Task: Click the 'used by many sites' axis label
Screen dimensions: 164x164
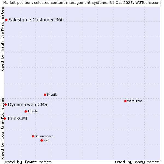Action: (x=137, y=162)
